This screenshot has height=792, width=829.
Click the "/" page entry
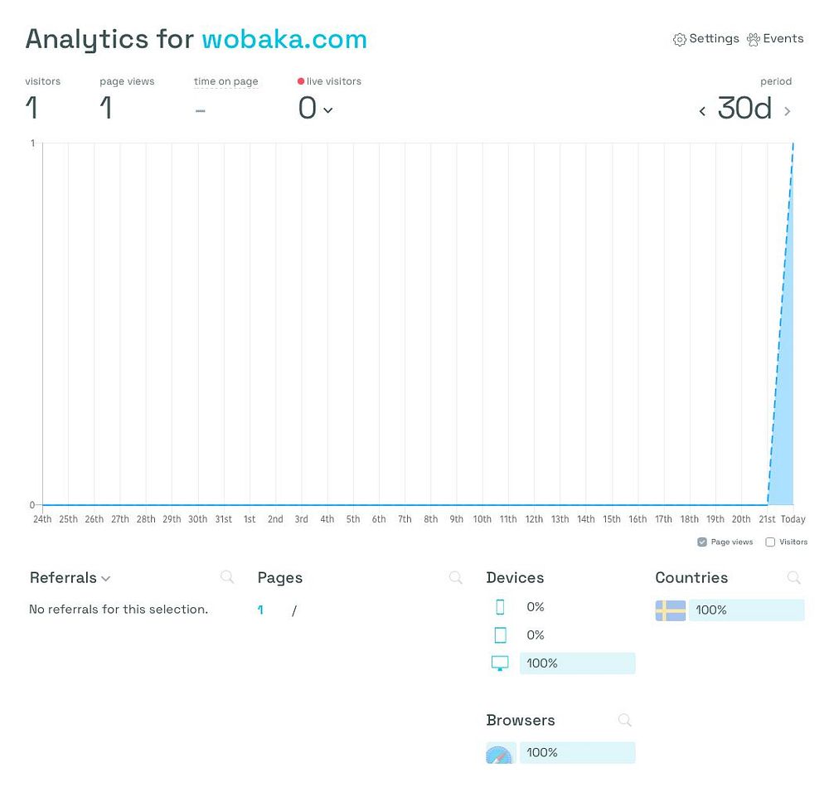tap(294, 611)
